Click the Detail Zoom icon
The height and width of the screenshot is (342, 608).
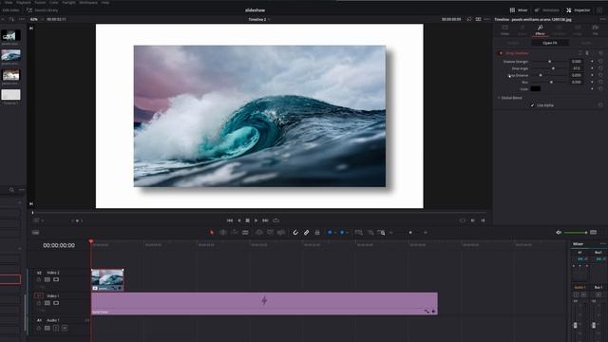tap(370, 232)
